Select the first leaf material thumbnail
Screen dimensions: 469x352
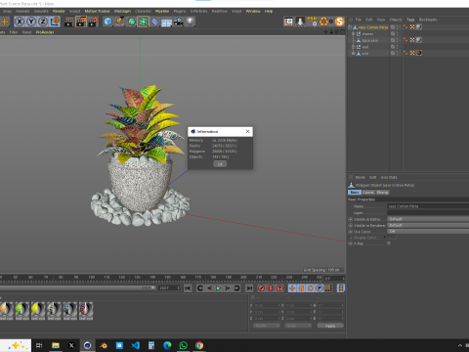6,311
